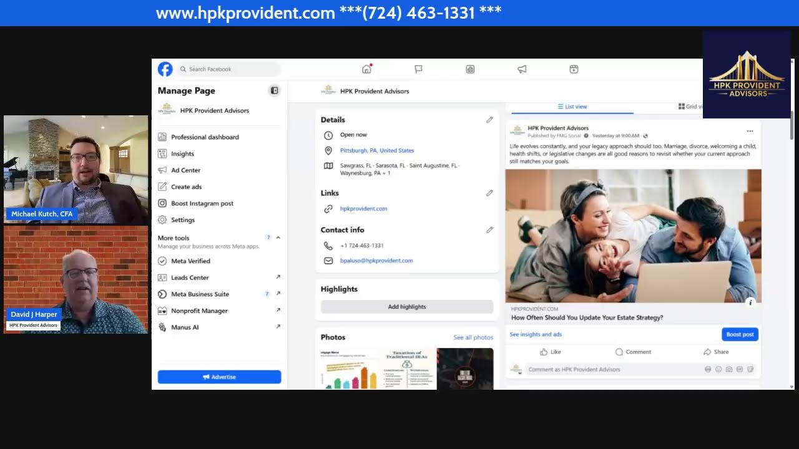The width and height of the screenshot is (799, 449).
Task: Open the hpkprovident.com link
Action: (363, 209)
